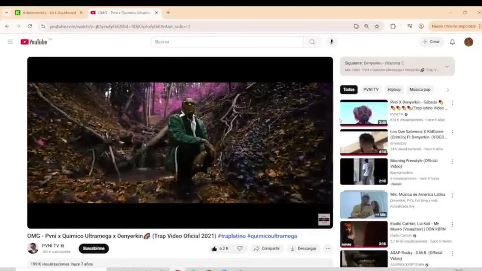Click the YouTube logo
This screenshot has width=482, height=271.
(x=34, y=42)
